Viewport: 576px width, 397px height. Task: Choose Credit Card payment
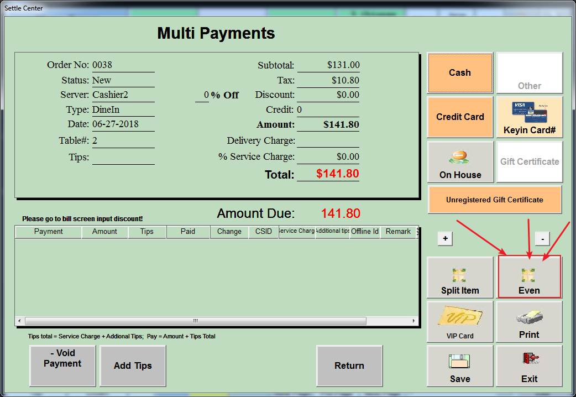[460, 117]
